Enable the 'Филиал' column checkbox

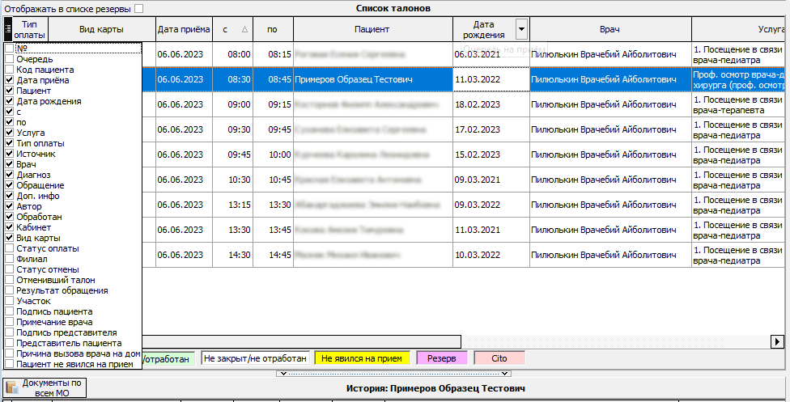[x=10, y=260]
